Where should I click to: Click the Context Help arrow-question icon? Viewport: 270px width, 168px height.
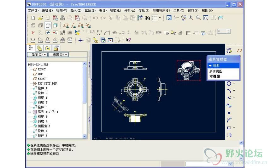click(128, 40)
